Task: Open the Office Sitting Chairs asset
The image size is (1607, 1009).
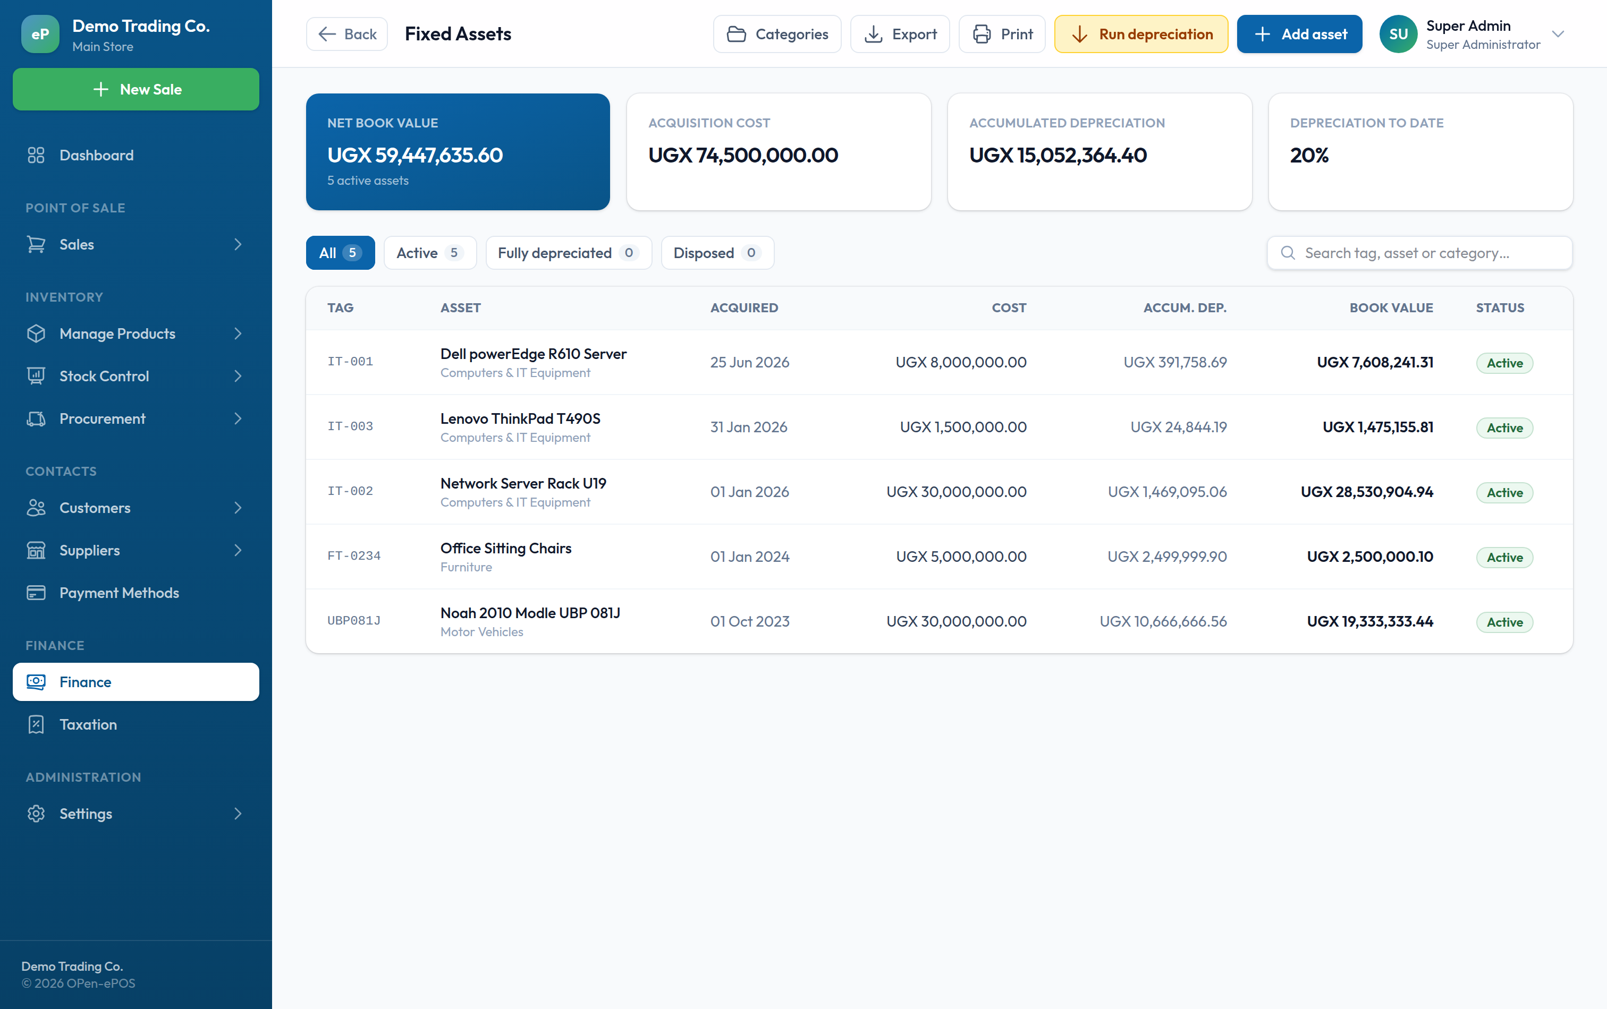Action: [x=506, y=548]
